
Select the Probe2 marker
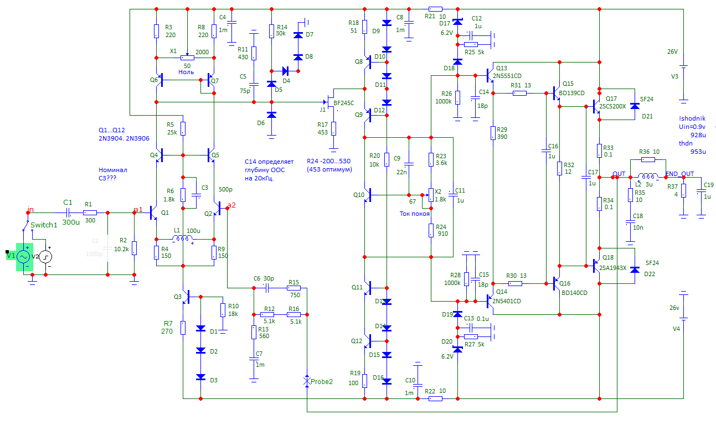click(x=307, y=381)
